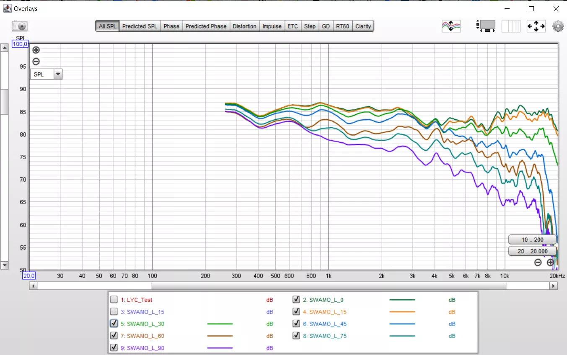Zoom in vertically with top-left plus icon
Viewport: 567px width, 355px height.
(x=36, y=50)
